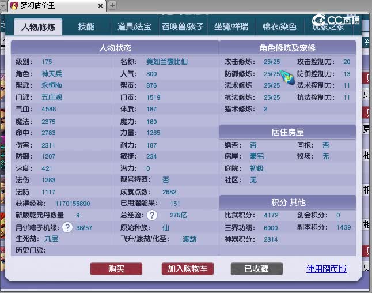Click the 庭院 value 初级
Viewport: 372px width, 293px height.
(x=257, y=168)
